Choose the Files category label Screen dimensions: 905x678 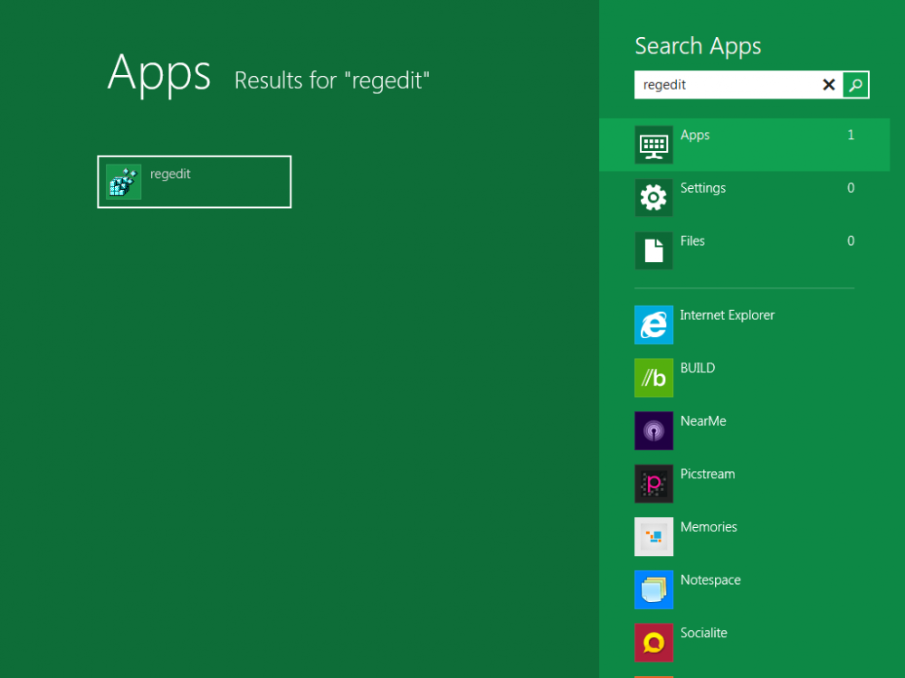click(692, 241)
